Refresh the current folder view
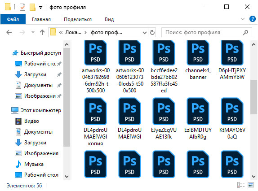Screen dimensions: 258x191 pyautogui.click(x=152, y=32)
